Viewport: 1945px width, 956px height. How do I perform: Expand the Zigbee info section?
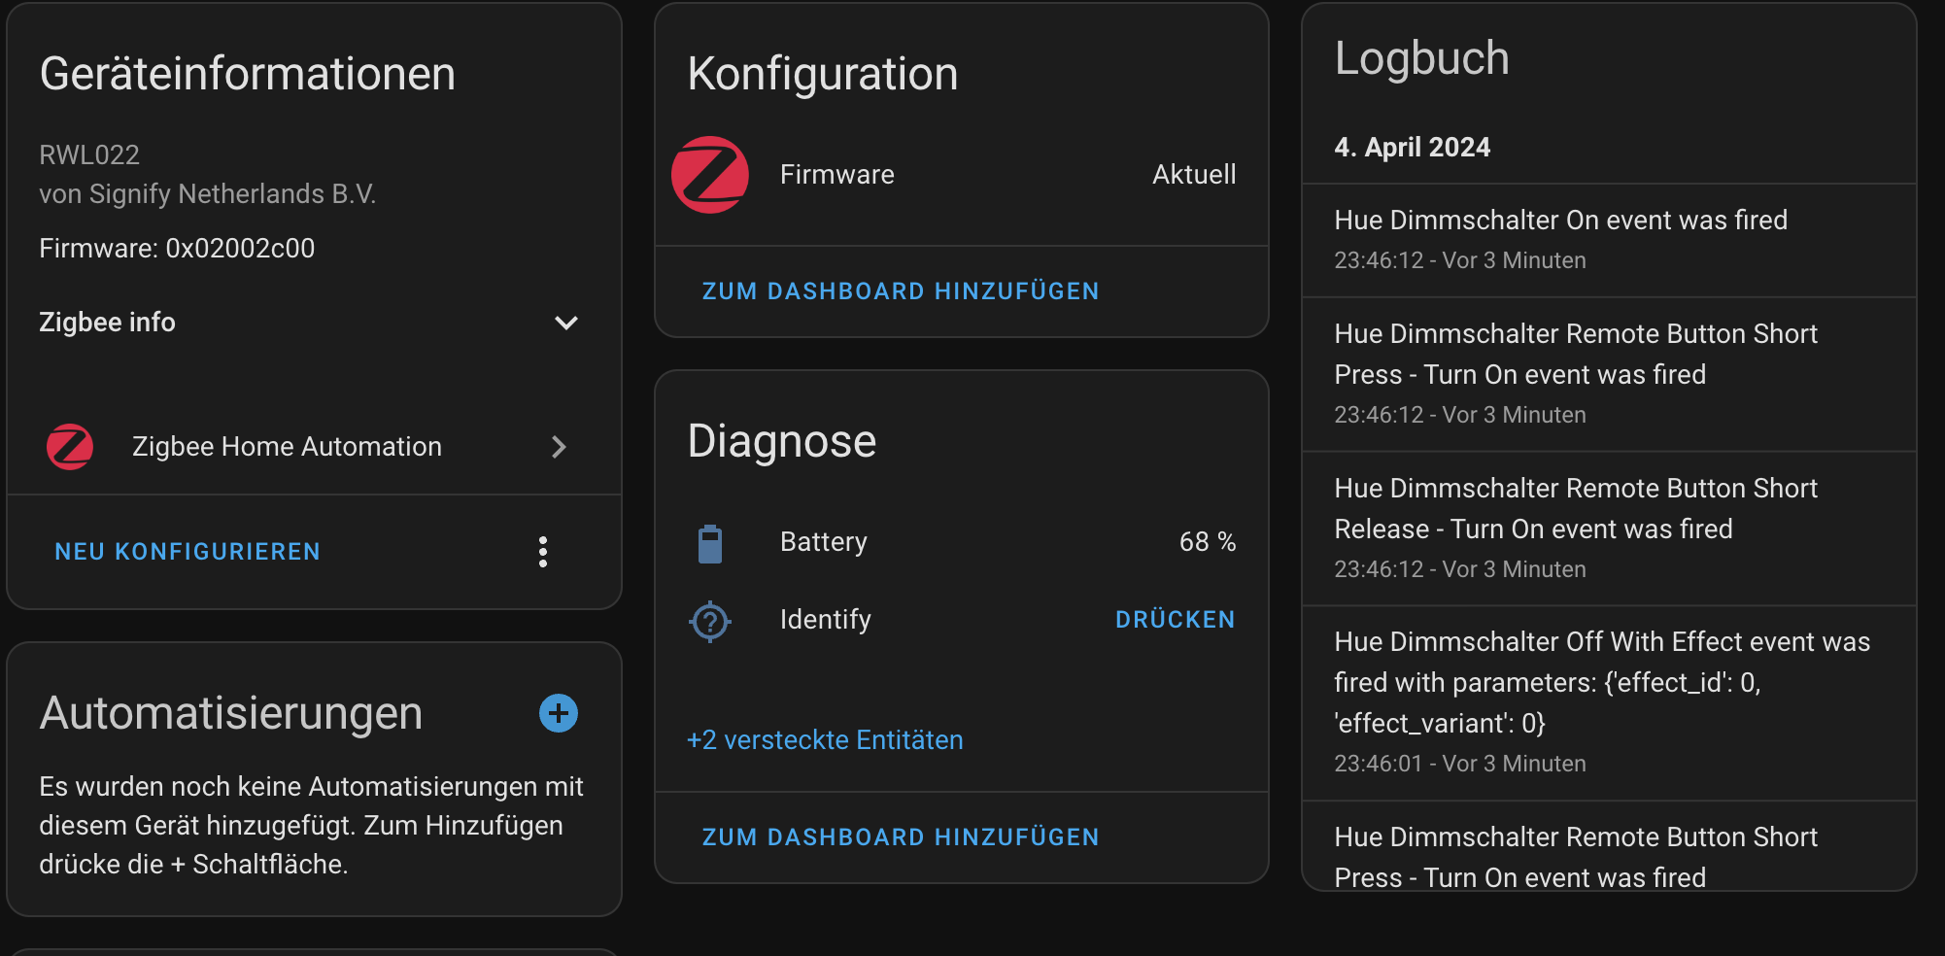[x=565, y=323]
